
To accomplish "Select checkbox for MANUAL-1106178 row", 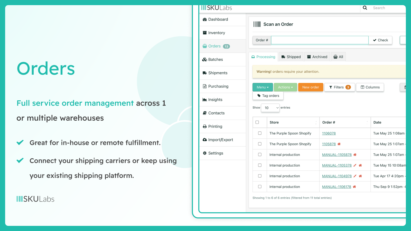I will [x=260, y=187].
